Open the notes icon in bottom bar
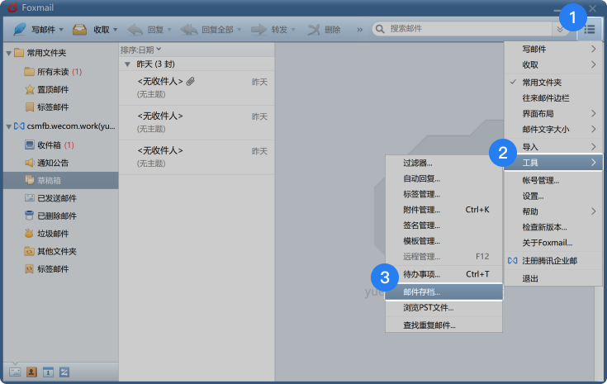This screenshot has height=384, width=607. (64, 372)
